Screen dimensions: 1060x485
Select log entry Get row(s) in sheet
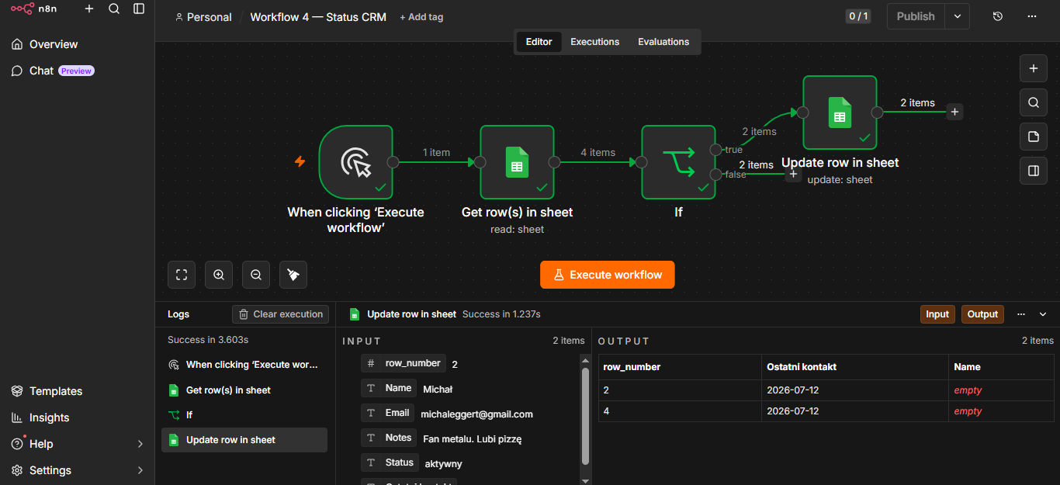(x=244, y=390)
